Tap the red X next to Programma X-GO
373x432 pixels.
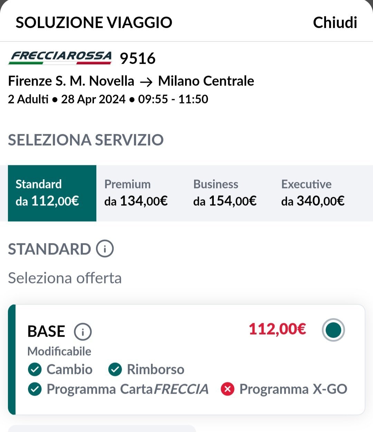coord(227,389)
